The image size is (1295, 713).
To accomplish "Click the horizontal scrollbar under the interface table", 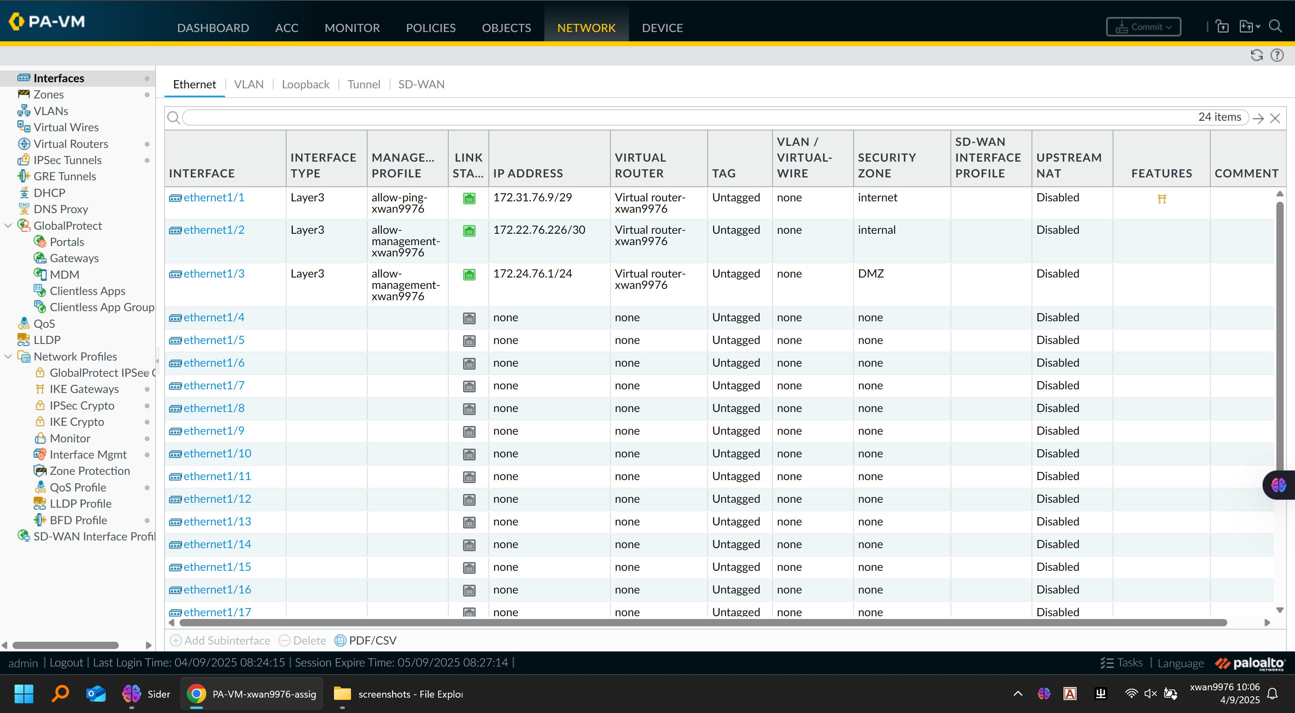I will [703, 623].
